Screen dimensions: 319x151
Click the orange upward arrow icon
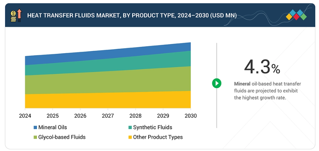click(19, 15)
